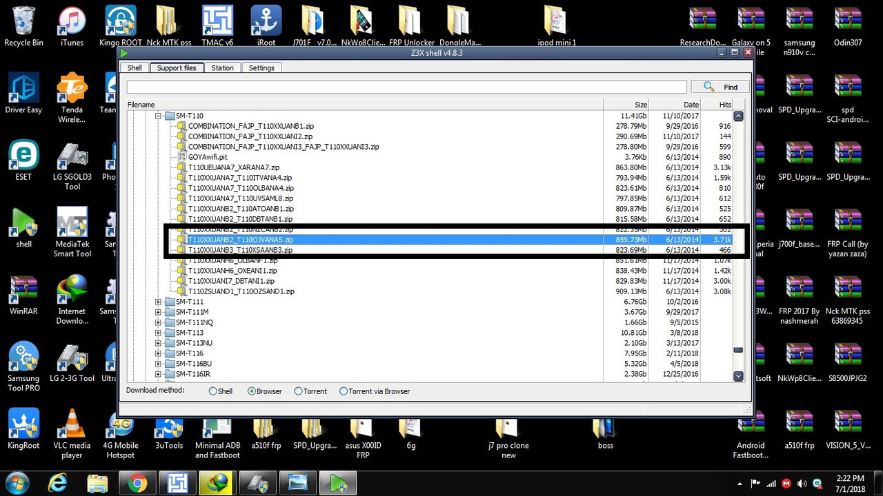The height and width of the screenshot is (496, 883).
Task: Launch KingRoot from the desktop
Action: (23, 428)
